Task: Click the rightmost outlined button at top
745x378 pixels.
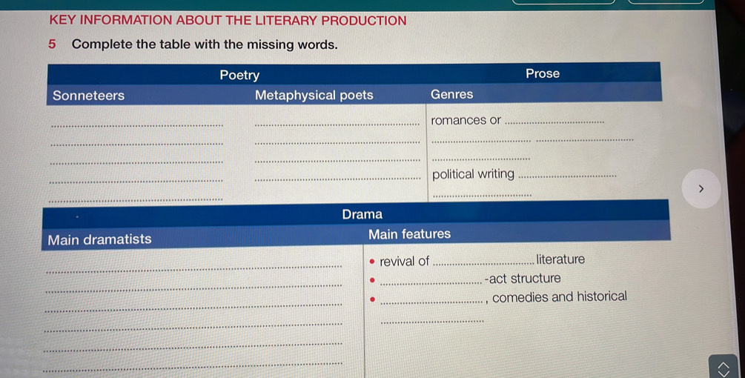Action: [x=666, y=2]
